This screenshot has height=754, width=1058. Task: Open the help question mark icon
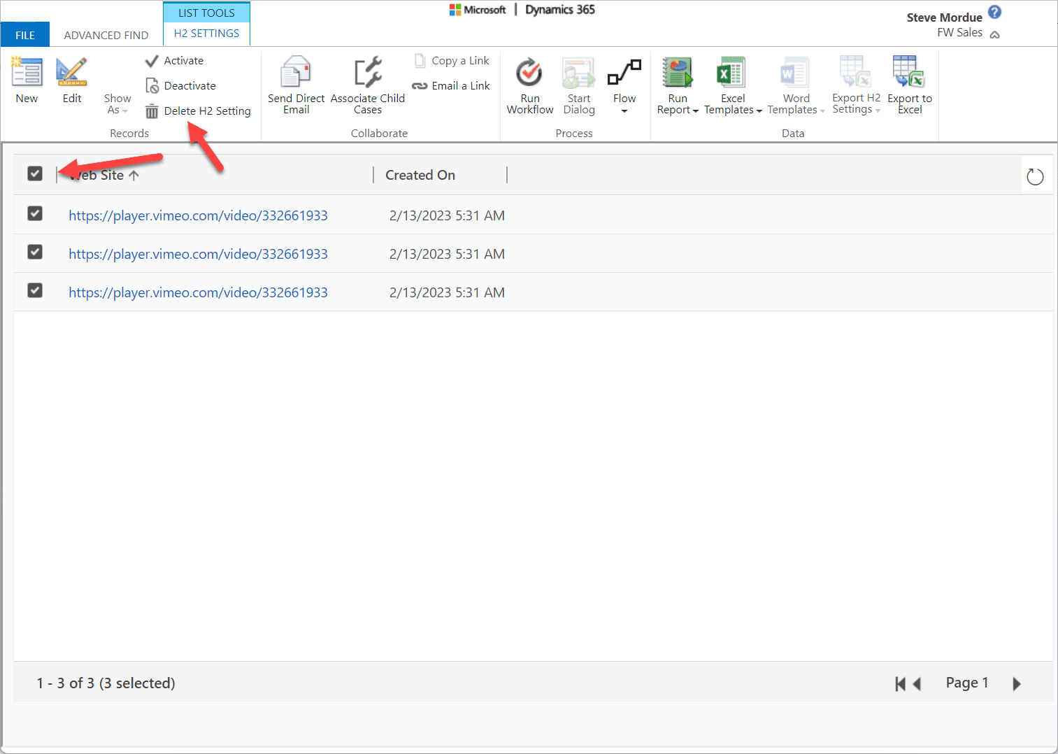[995, 13]
